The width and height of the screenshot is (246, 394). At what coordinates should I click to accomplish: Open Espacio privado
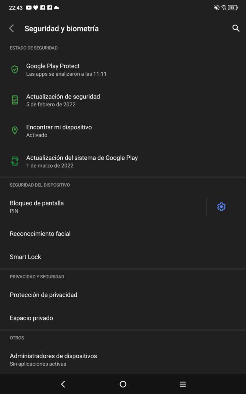point(32,318)
